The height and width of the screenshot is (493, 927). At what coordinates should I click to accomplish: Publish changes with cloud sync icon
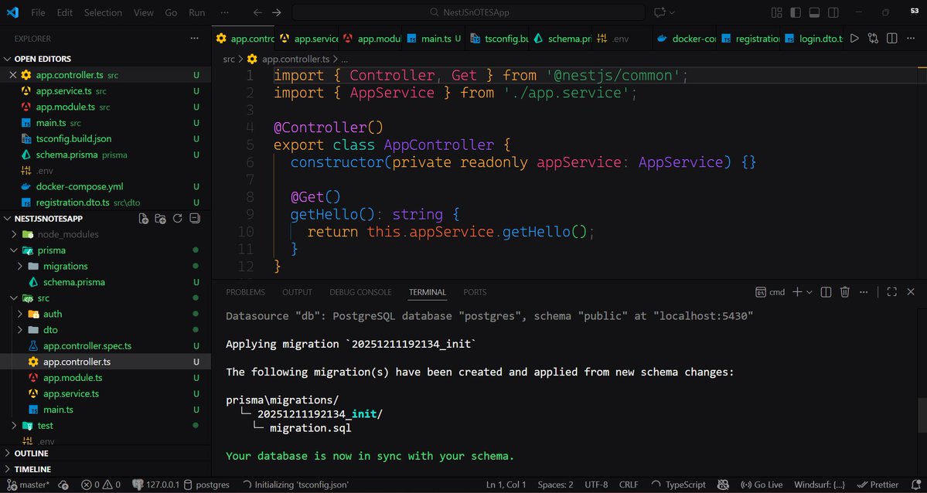[64, 484]
